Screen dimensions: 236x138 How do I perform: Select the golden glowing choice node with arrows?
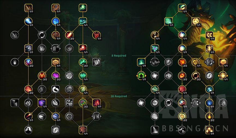pos(223,76)
